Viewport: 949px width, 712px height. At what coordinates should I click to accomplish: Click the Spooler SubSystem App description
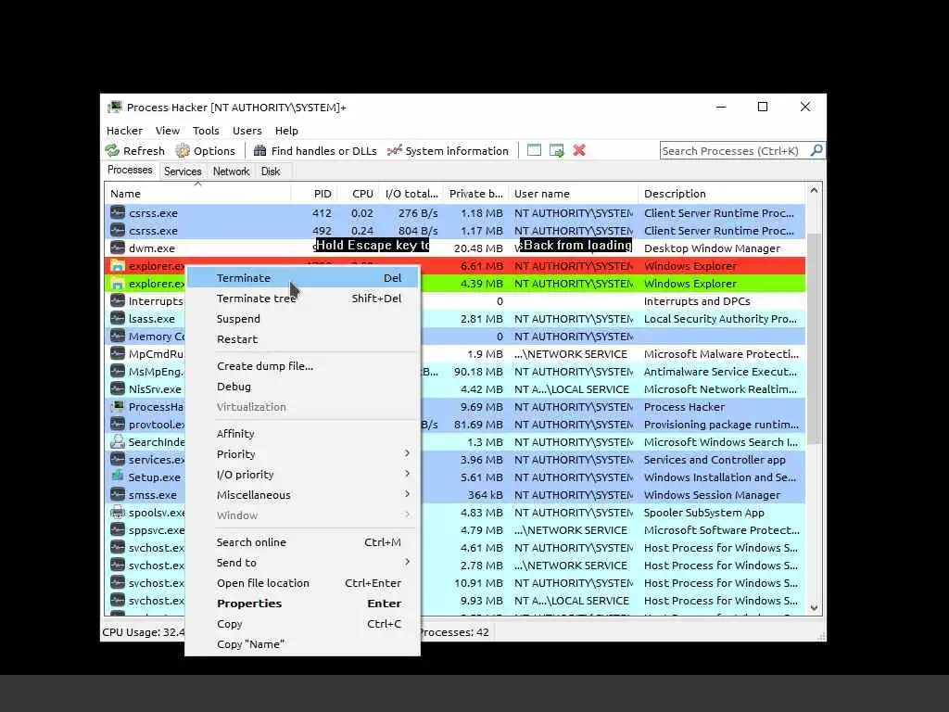coord(704,512)
